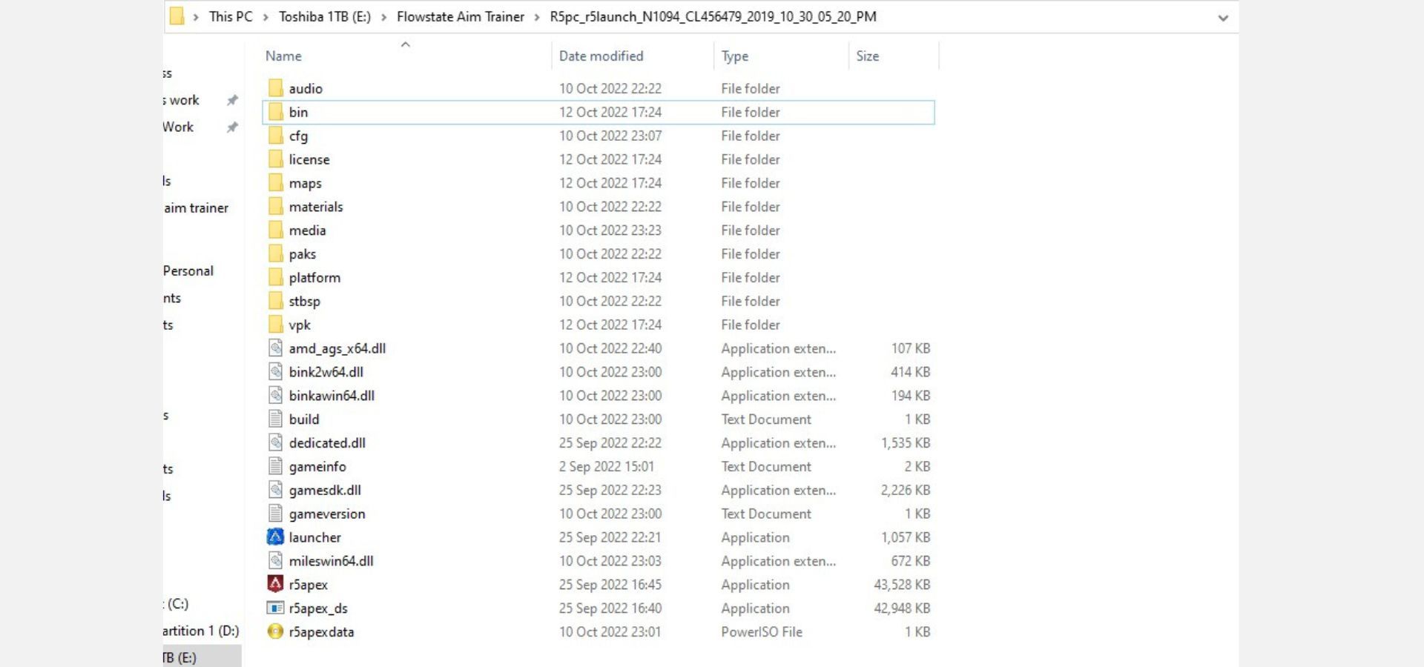The height and width of the screenshot is (667, 1424).
Task: Select the license folder icon
Action: click(x=275, y=159)
